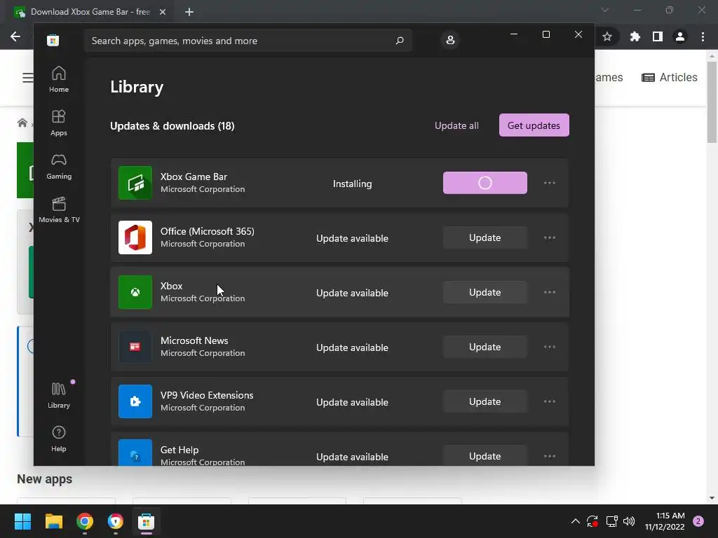Click the browser page vertical scrollbar
Viewport: 718px width, 538px height.
(x=712, y=102)
